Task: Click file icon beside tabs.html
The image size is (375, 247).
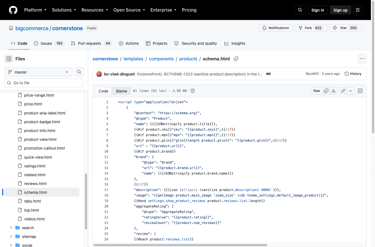Action: (x=20, y=201)
